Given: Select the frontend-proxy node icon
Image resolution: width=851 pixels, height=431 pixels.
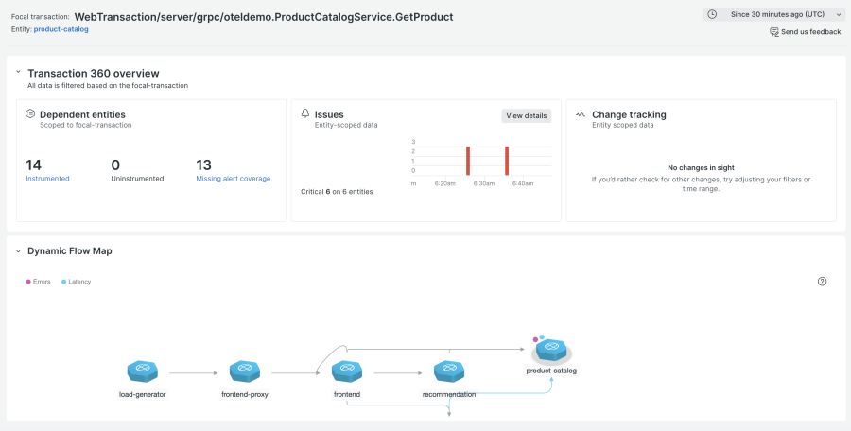Looking at the screenshot, I should [245, 371].
